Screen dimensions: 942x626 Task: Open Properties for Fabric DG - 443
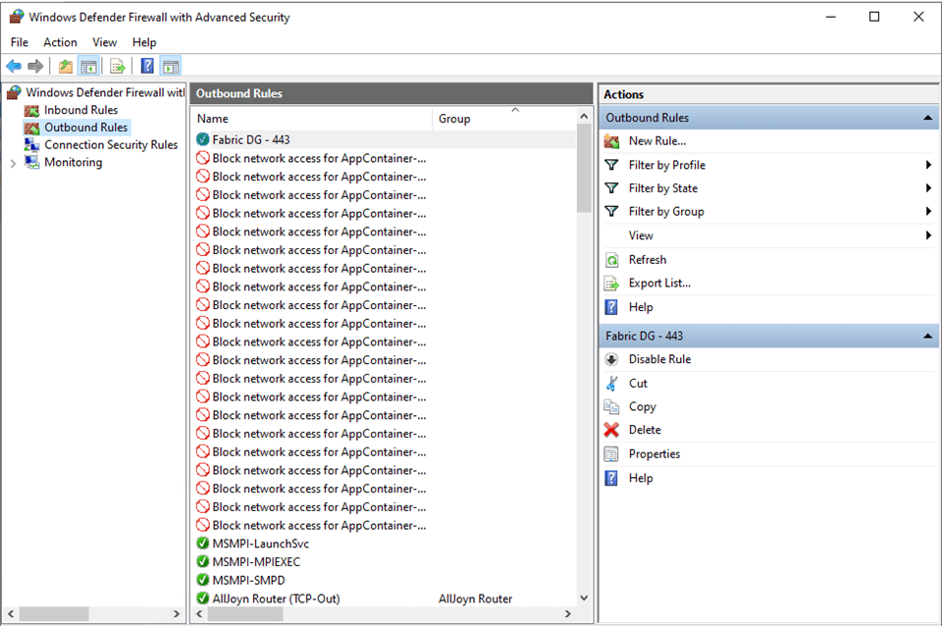[654, 454]
